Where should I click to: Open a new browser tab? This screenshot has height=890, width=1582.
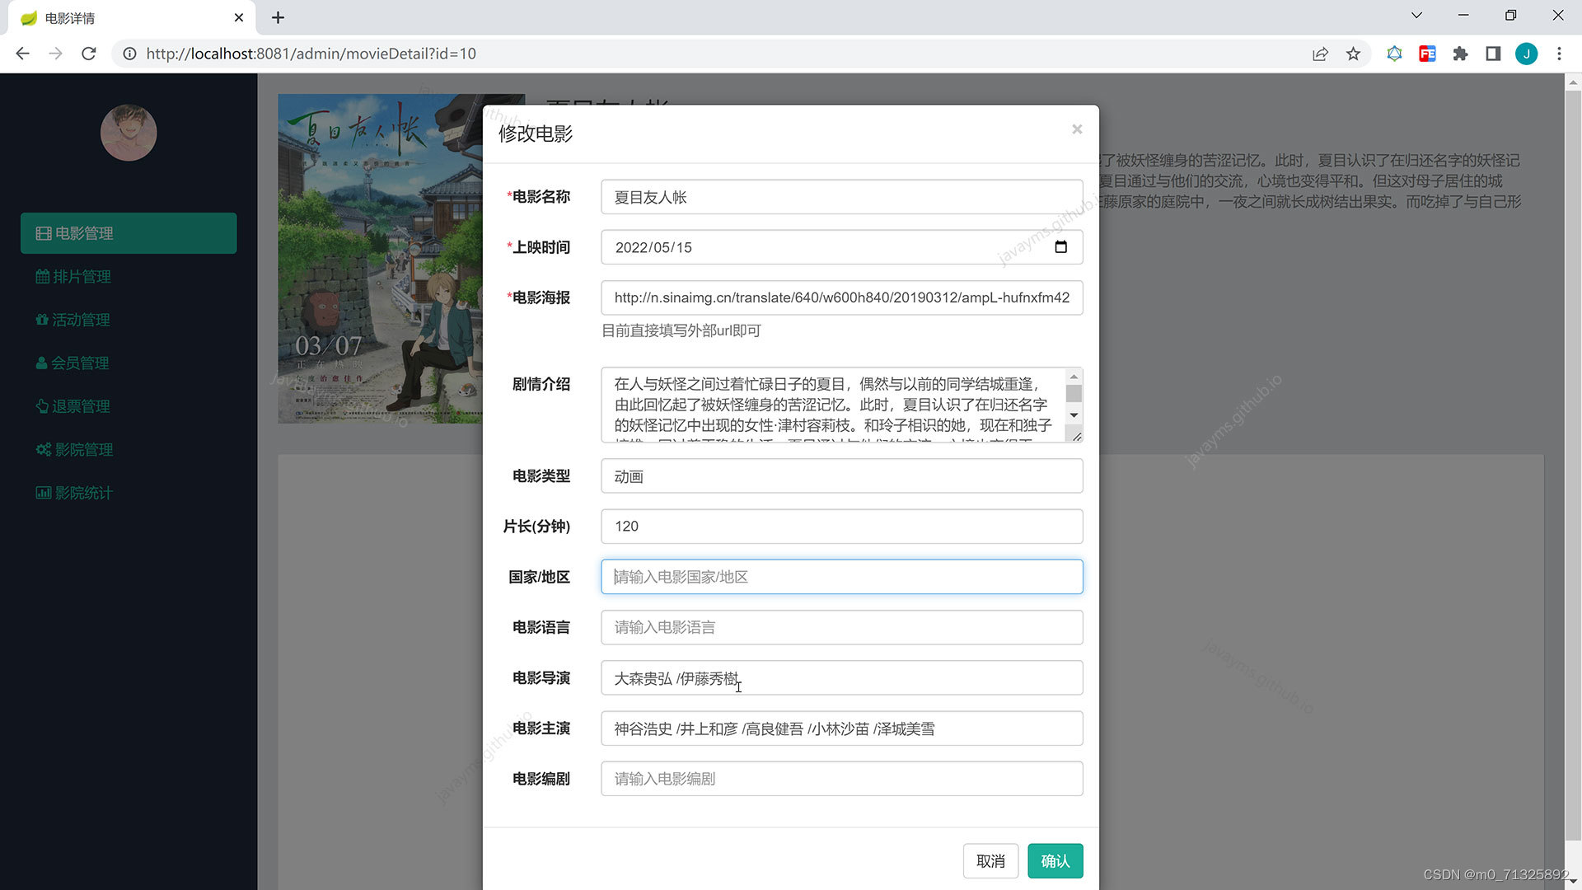278,17
